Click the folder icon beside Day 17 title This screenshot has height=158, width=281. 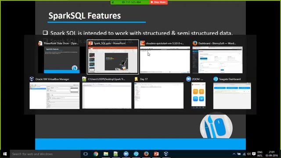pyautogui.click(x=137, y=79)
